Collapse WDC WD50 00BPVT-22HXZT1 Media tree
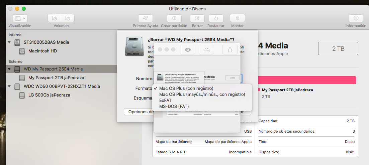The image size is (369, 165). click(x=9, y=86)
